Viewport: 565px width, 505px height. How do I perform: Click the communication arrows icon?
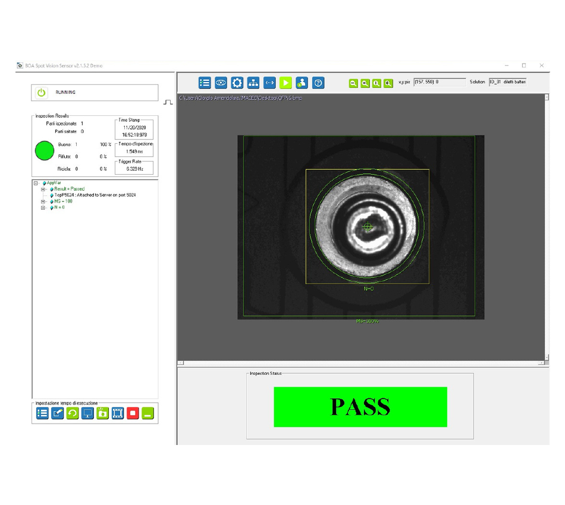tap(269, 83)
